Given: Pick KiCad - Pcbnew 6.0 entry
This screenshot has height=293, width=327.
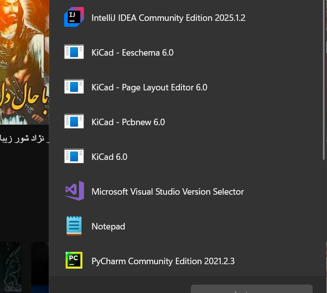Looking at the screenshot, I should 128,122.
